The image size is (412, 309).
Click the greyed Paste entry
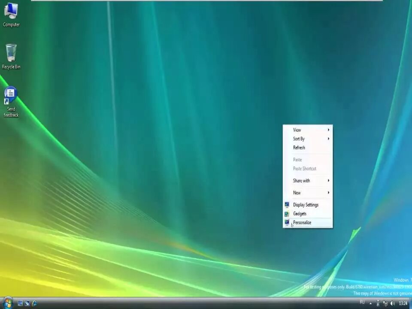tap(308, 160)
